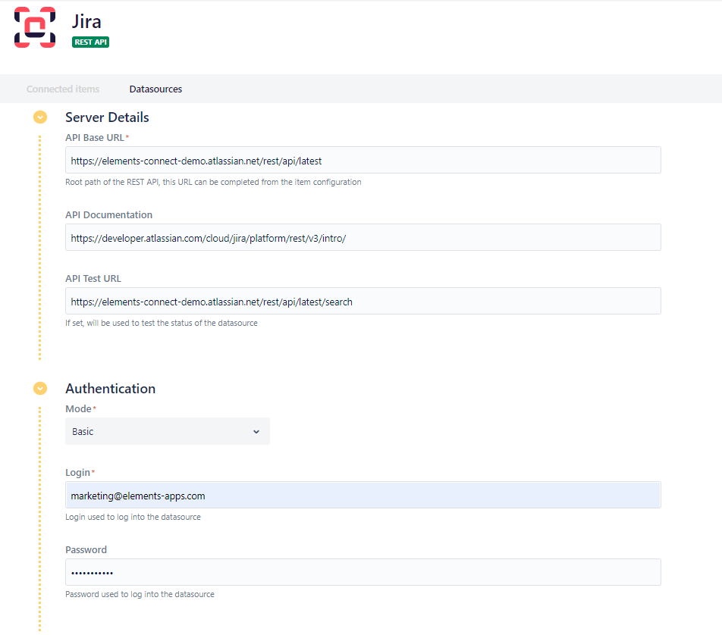The width and height of the screenshot is (722, 635).
Task: Click the green REST API badge
Action: (90, 42)
